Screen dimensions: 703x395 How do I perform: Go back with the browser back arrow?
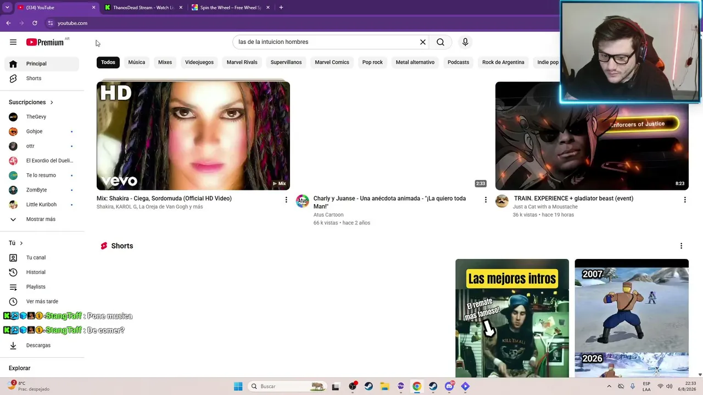click(x=8, y=23)
